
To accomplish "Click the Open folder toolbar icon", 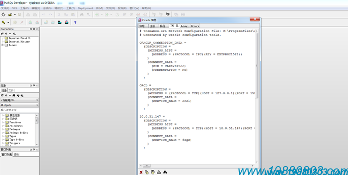I will pos(10,15).
